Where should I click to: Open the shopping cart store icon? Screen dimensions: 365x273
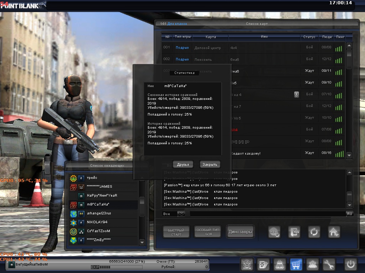[x=296, y=264]
